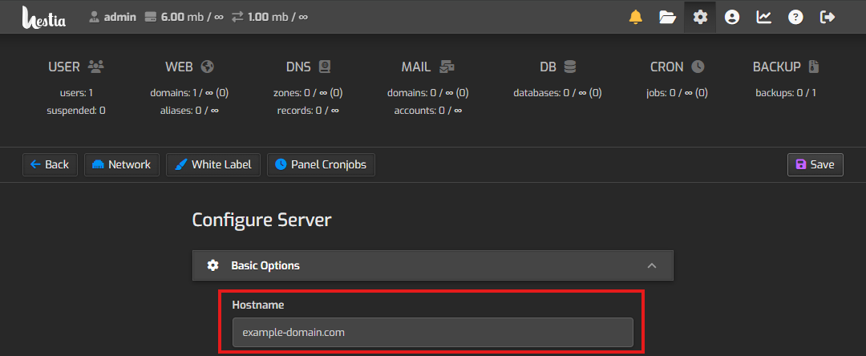Click into the Hostname input field
The width and height of the screenshot is (866, 356).
432,332
